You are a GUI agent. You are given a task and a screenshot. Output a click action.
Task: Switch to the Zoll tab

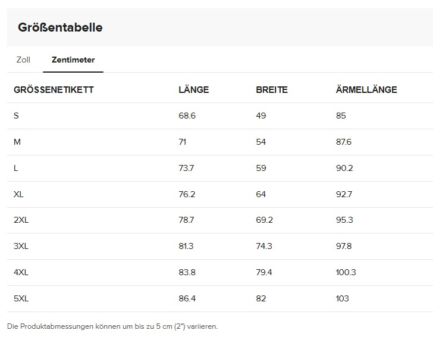tap(23, 60)
